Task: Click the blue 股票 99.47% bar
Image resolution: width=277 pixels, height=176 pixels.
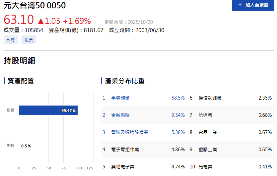Action: (x=48, y=110)
